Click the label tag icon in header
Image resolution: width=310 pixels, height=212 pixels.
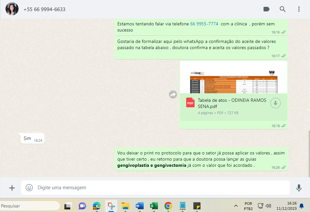point(266,9)
